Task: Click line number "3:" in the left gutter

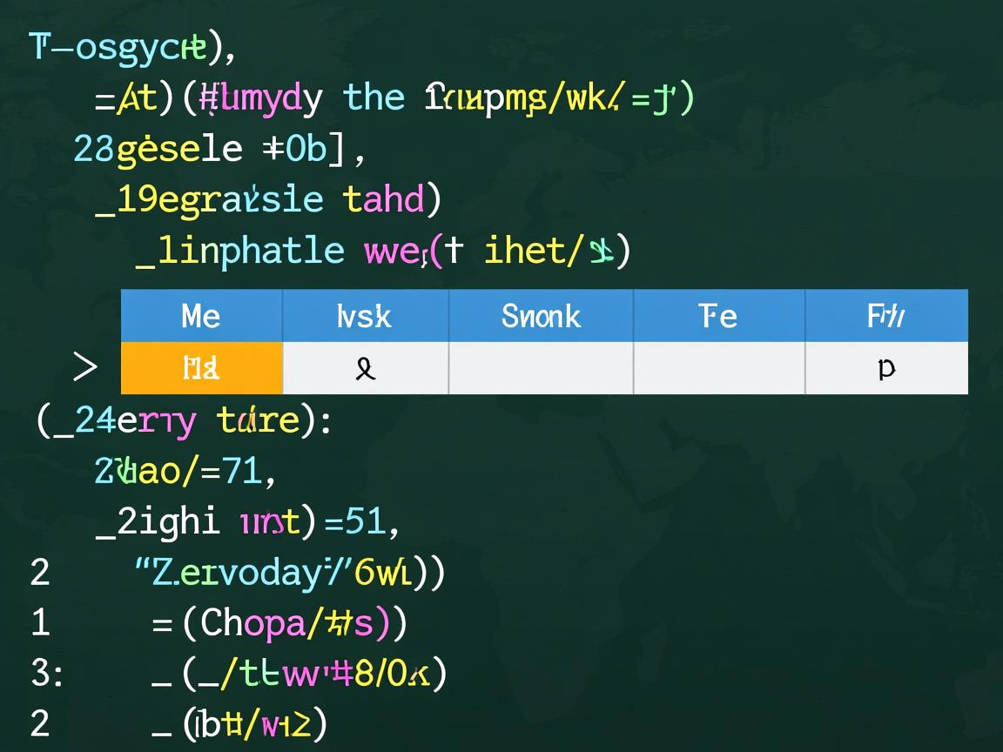Action: (46, 673)
